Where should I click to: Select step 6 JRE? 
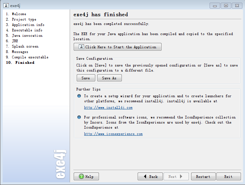click(12, 41)
